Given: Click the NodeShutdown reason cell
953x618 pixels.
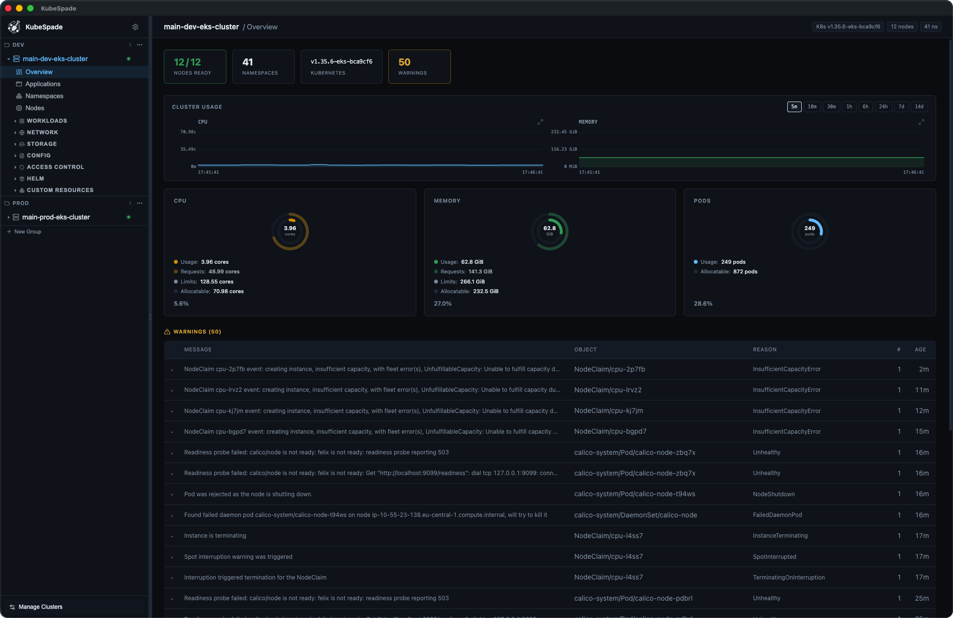Looking at the screenshot, I should click(x=774, y=494).
